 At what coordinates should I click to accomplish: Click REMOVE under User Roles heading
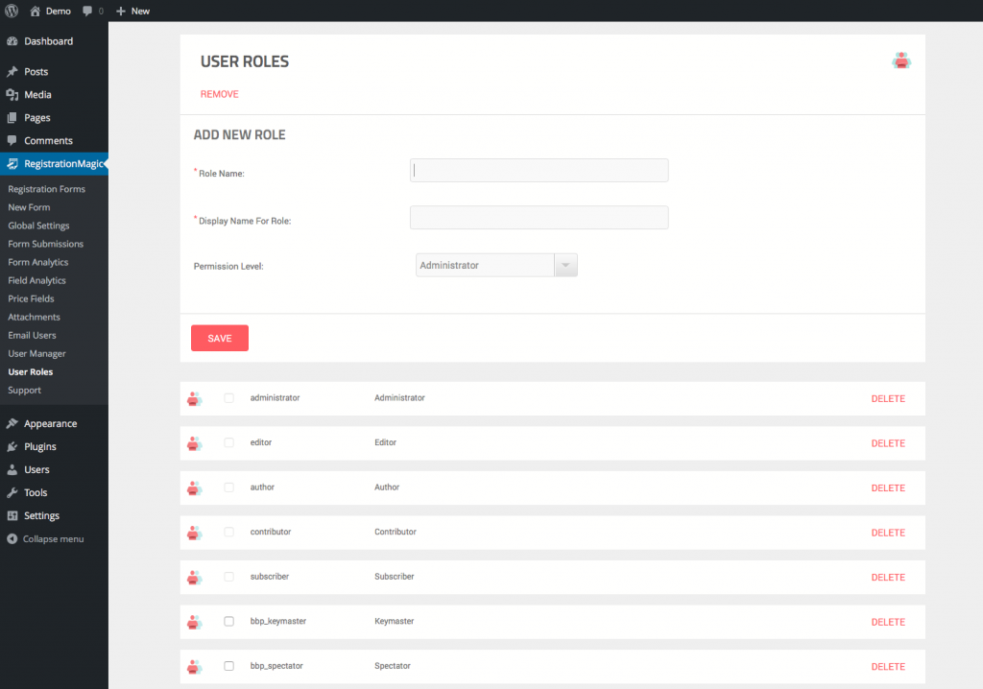(x=219, y=94)
